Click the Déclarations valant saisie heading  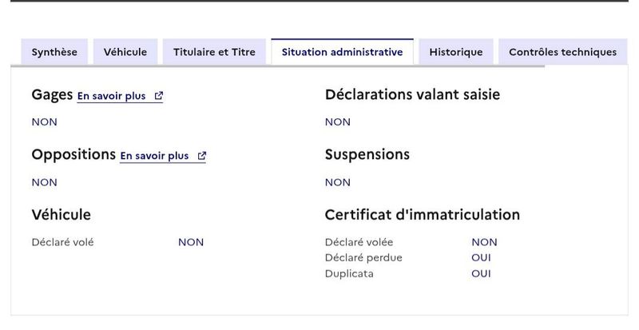(x=412, y=94)
